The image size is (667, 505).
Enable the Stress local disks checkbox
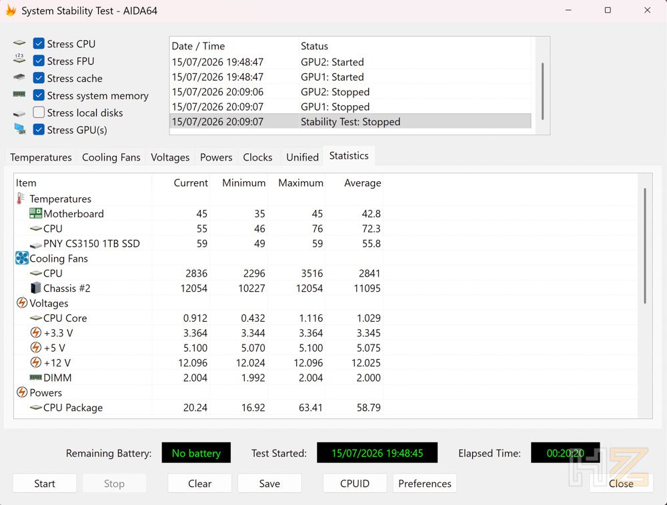pos(39,112)
